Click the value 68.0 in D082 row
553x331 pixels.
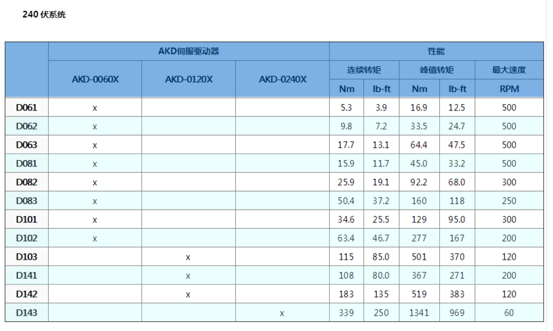457,183
